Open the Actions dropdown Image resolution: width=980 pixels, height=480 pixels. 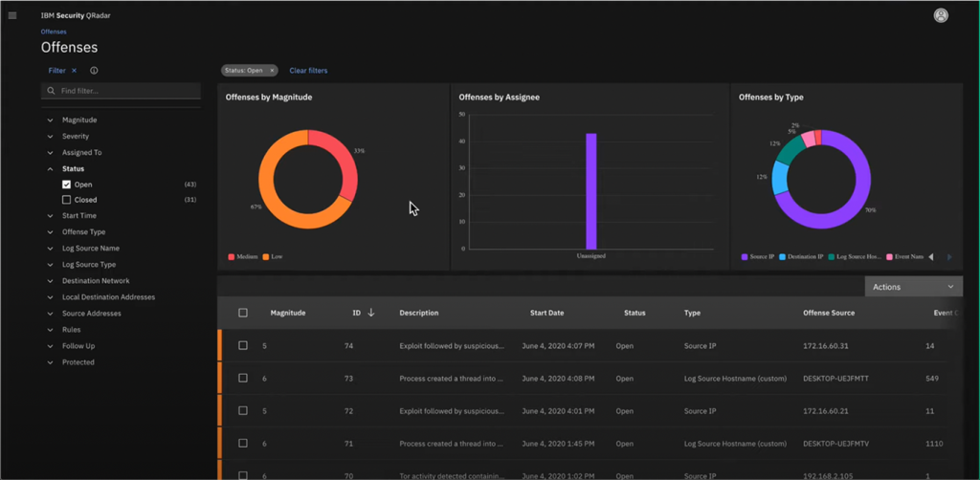click(x=914, y=287)
